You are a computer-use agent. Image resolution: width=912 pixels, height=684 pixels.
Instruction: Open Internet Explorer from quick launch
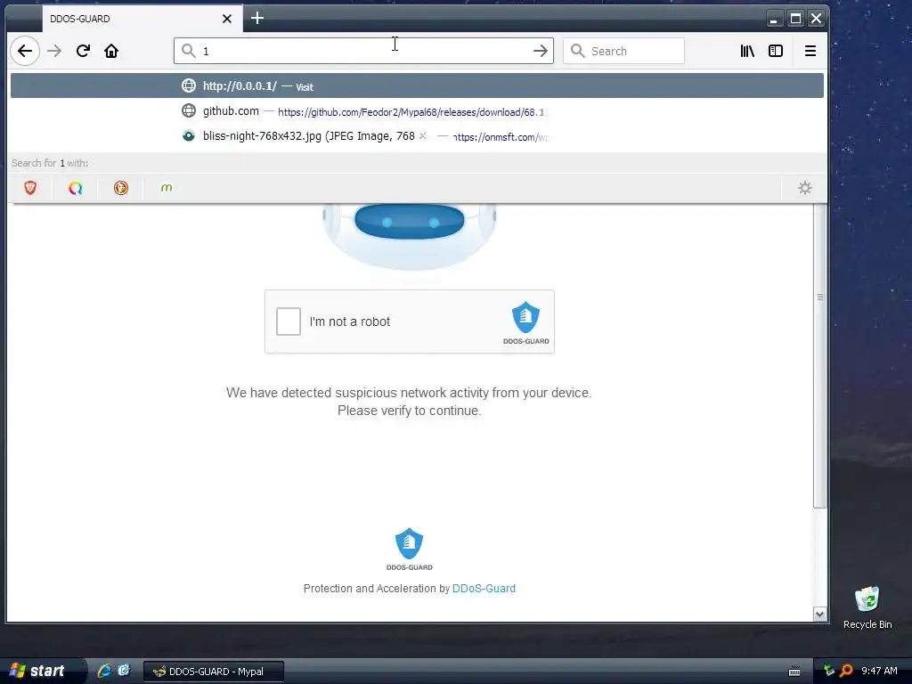point(104,671)
